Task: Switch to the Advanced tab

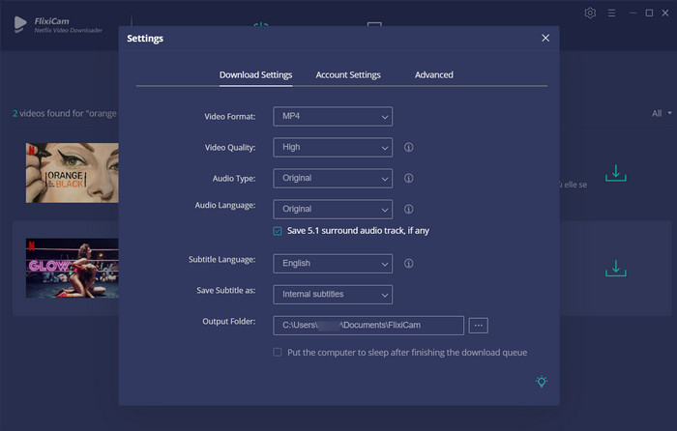Action: point(434,74)
